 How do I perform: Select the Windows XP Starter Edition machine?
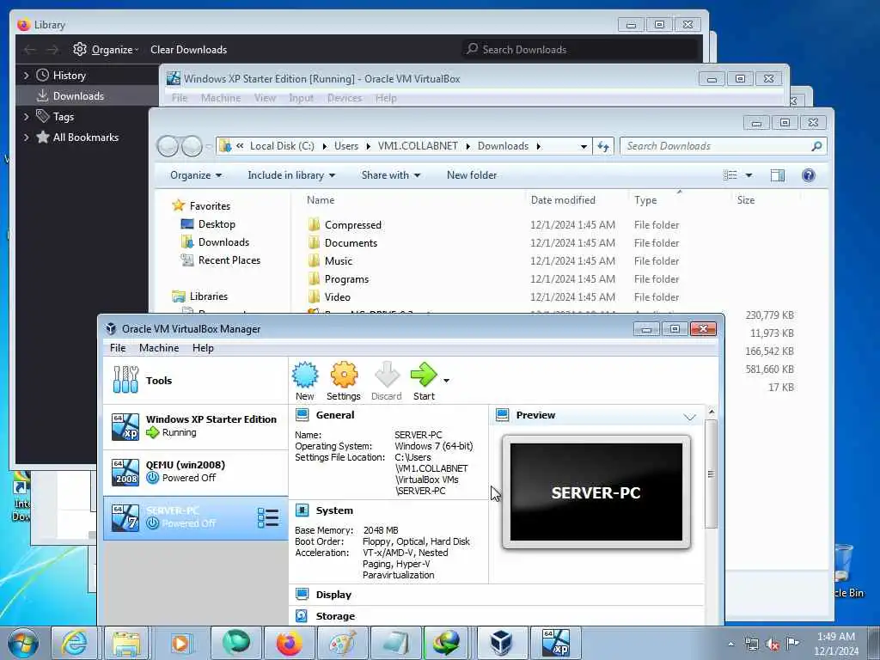195,426
